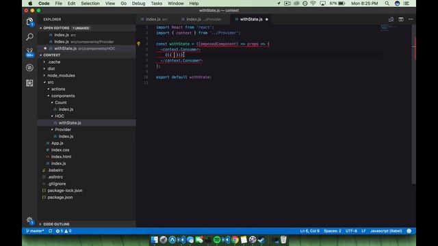Viewport: 438px width, 246px height.
Task: Open the Search view in activity bar
Action: pos(29,36)
